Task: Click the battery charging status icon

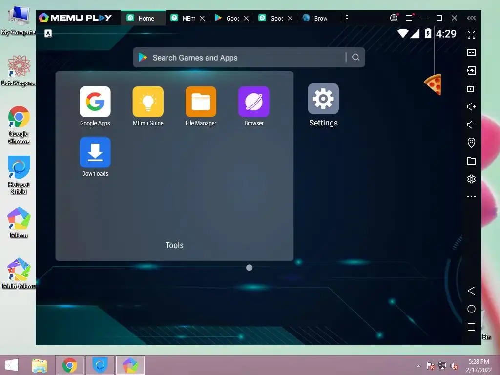Action: pos(428,33)
